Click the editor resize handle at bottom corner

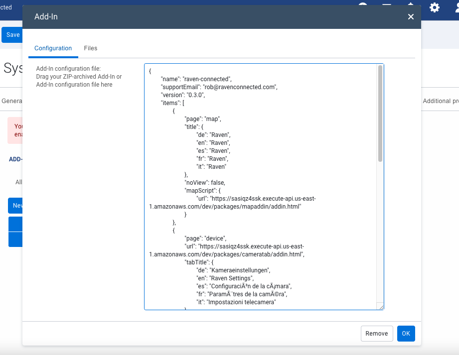click(x=382, y=308)
